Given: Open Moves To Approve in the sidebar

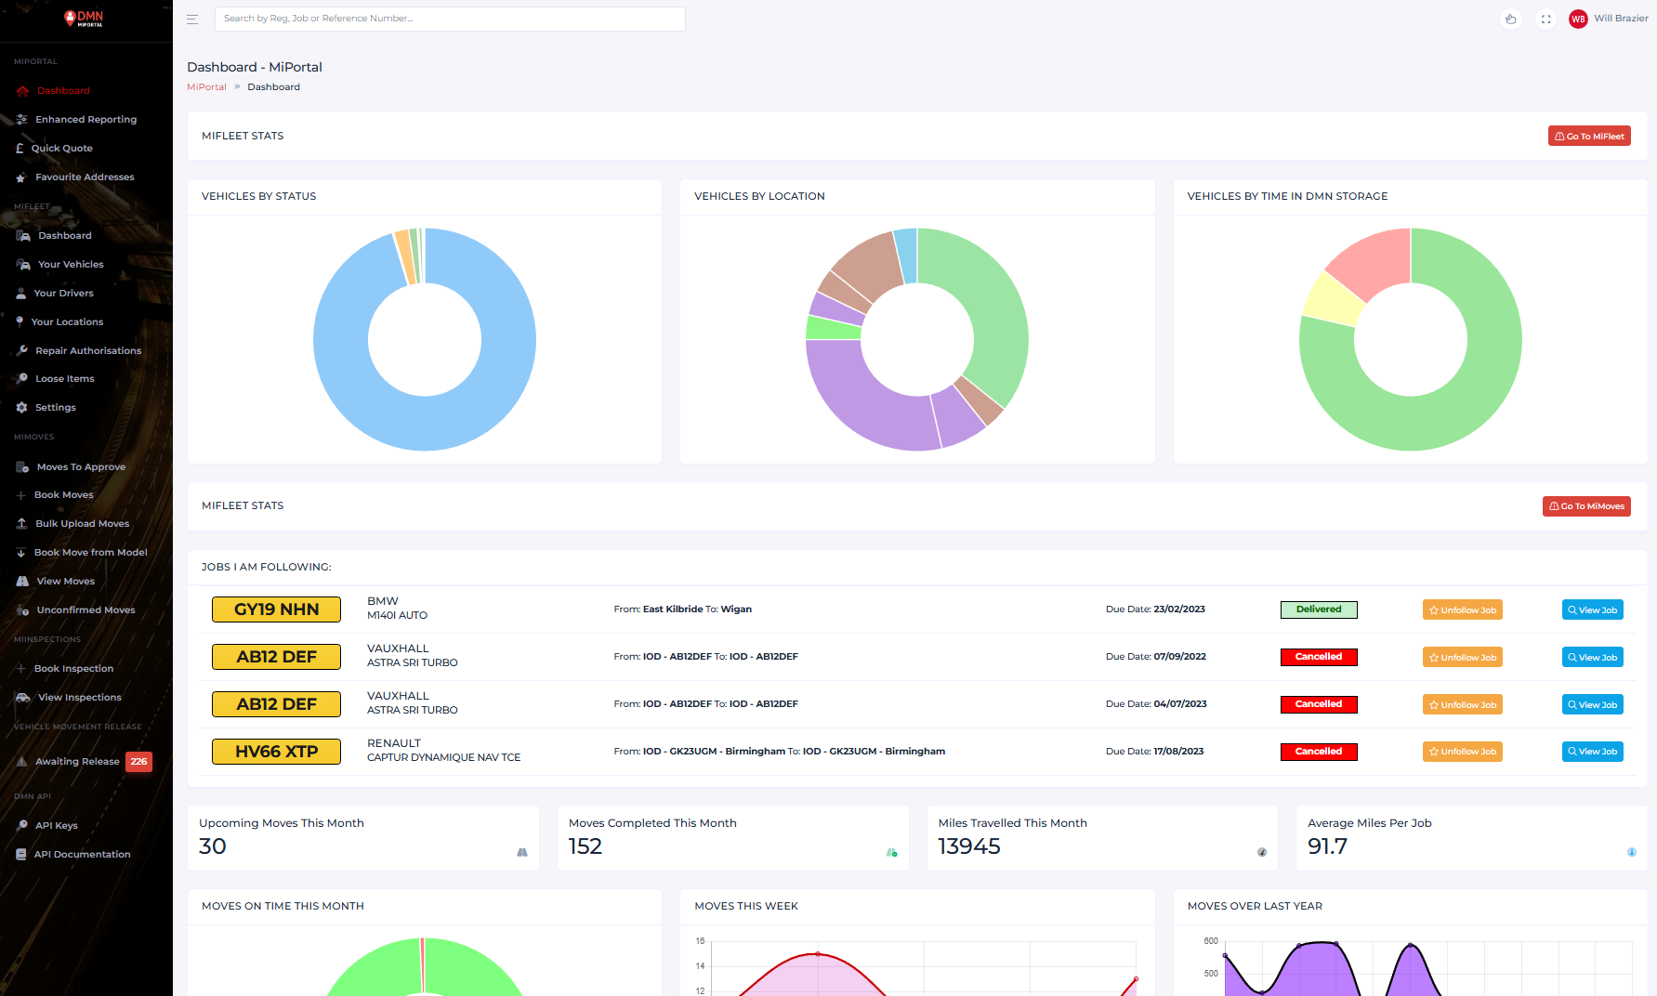Looking at the screenshot, I should (x=80, y=467).
